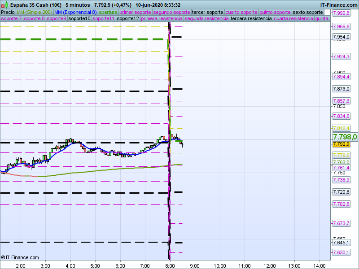Click the candlestick icon beside España 35 Cash
This screenshot has width=359, height=269.
point(4,5)
